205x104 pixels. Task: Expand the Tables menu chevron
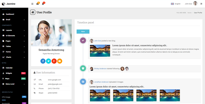[24, 46]
